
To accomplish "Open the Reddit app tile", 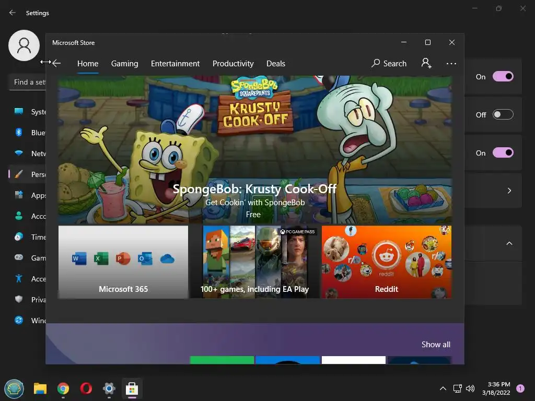I will (387, 262).
